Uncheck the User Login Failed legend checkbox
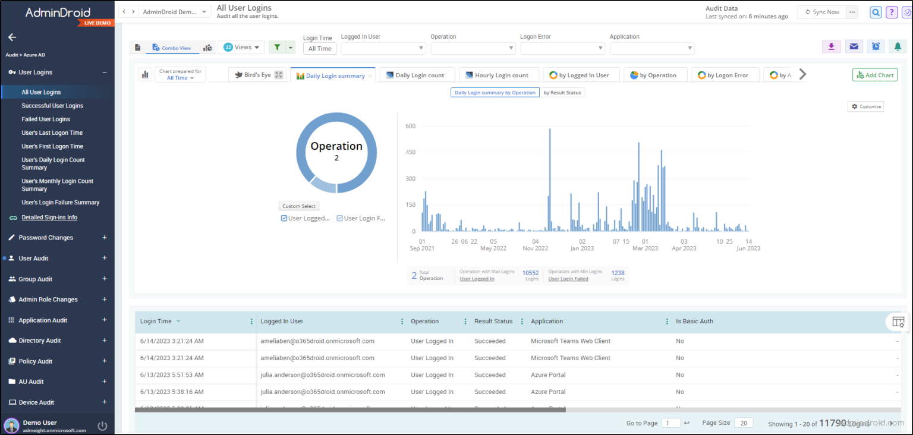 tap(339, 218)
